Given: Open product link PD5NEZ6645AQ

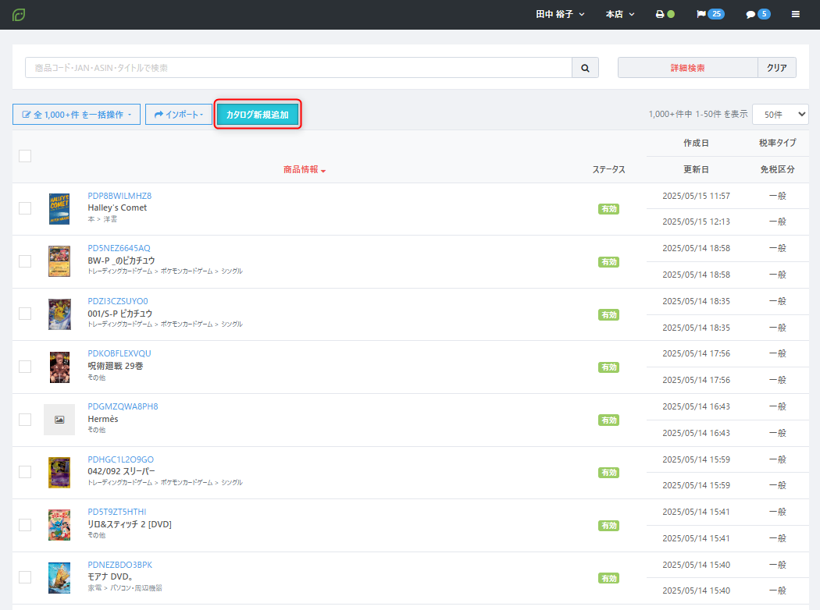Looking at the screenshot, I should pos(119,248).
